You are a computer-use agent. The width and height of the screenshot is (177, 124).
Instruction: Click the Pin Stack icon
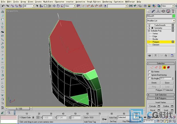pos(149,56)
